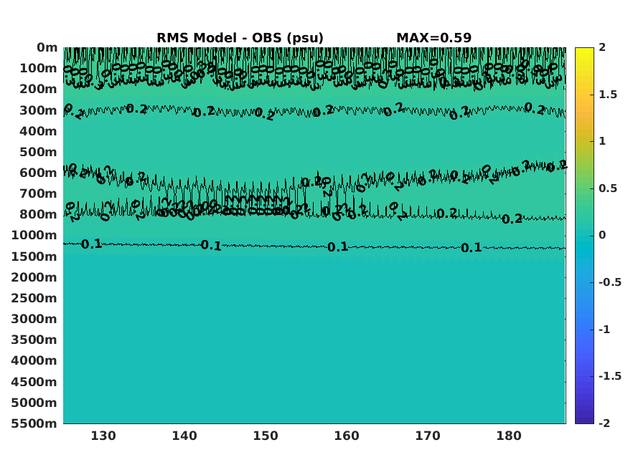This screenshot has width=628, height=470.
Task: Click the '0.1' contour label nearest longitude 160
Action: (x=337, y=247)
